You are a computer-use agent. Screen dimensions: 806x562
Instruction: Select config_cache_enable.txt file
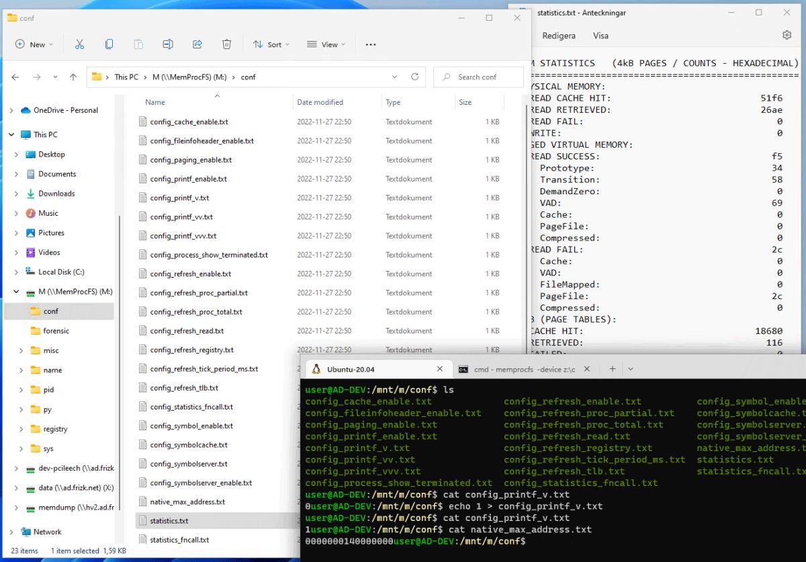pos(189,122)
